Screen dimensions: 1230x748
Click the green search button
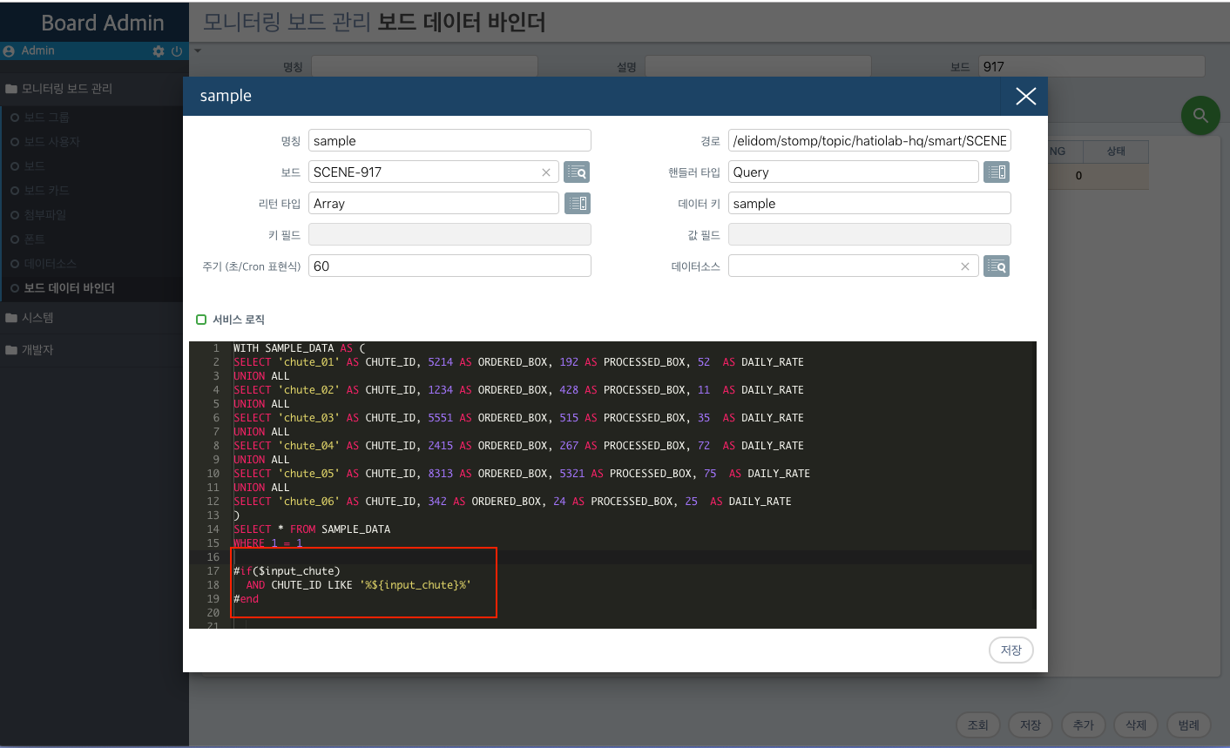[1200, 115]
